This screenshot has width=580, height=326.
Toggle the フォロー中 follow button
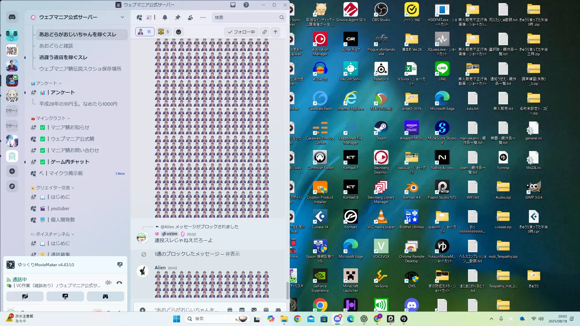point(241,32)
